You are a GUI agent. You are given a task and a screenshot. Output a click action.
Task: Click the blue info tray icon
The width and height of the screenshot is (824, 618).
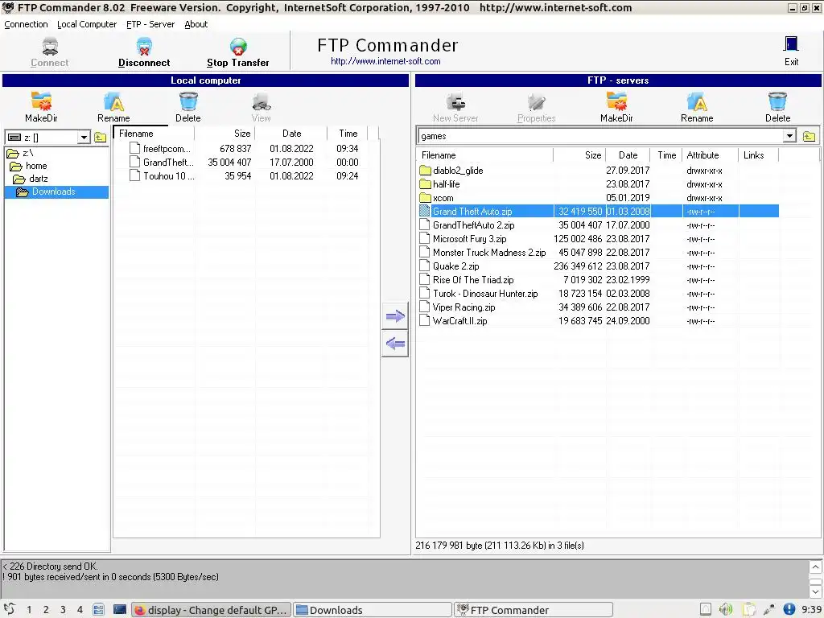click(x=789, y=610)
